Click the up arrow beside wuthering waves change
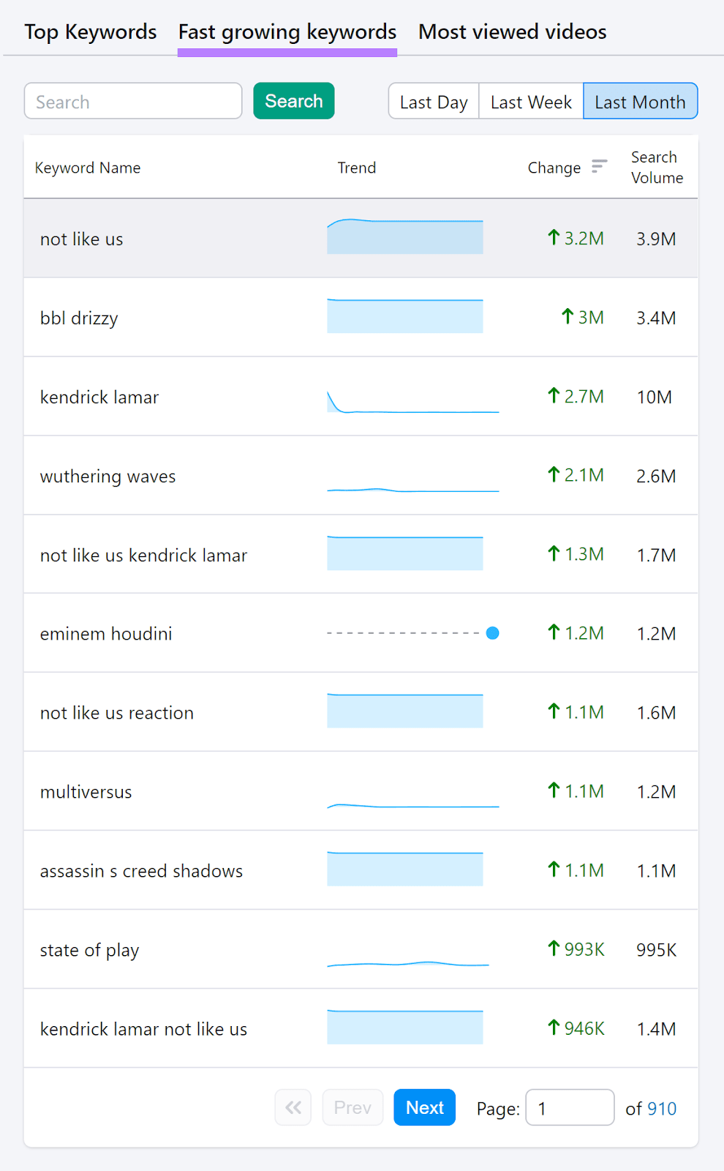Screen dimensions: 724x1171 (x=554, y=474)
